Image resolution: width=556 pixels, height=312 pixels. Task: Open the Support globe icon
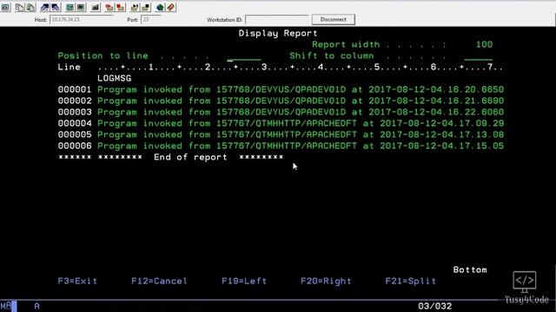(160, 7)
